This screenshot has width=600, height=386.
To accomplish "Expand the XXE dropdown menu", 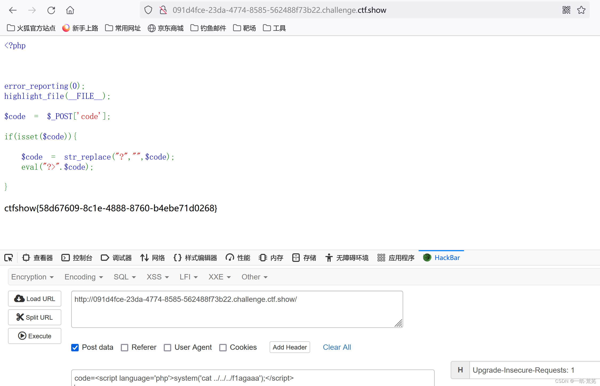I will 220,277.
